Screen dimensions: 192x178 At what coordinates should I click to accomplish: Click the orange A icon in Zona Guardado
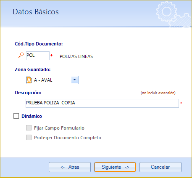tap(29, 80)
